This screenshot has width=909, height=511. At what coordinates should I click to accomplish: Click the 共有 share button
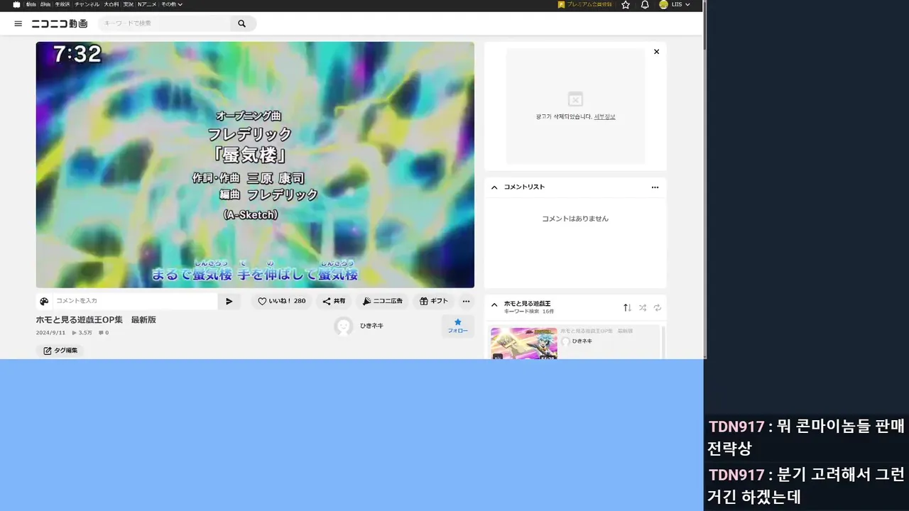point(334,301)
